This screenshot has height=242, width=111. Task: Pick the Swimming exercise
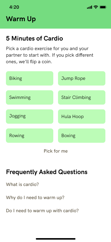pos(30,97)
